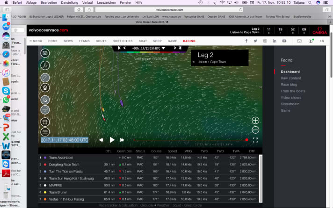Rewind the race playback
This screenshot has height=208, width=333.
101,140
